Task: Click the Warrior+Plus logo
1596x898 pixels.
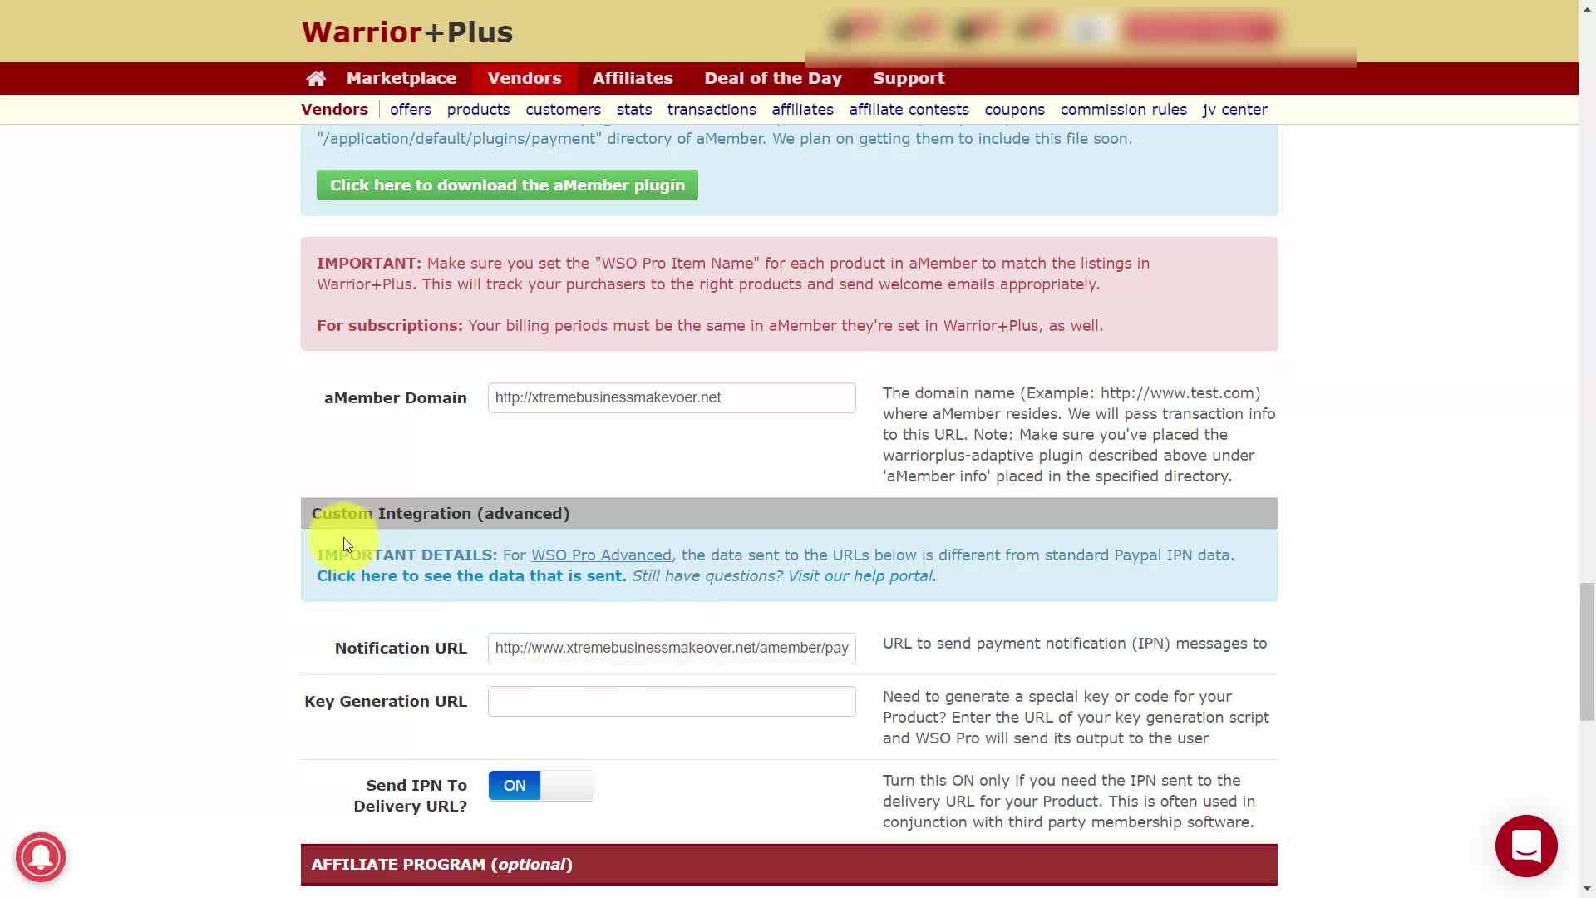Action: point(407,32)
